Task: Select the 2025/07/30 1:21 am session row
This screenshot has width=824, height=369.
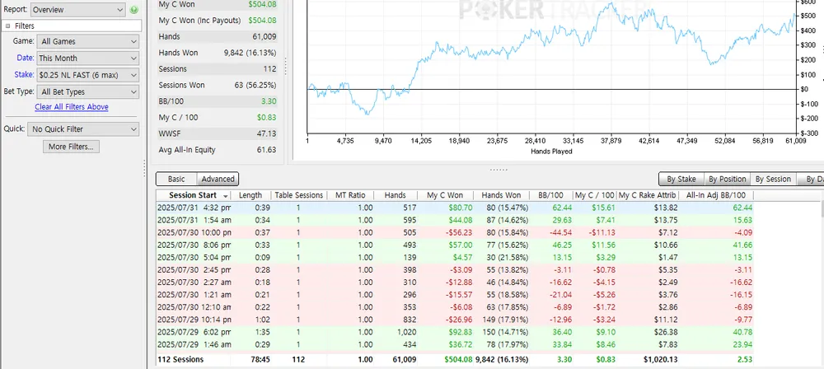Action: 455,295
